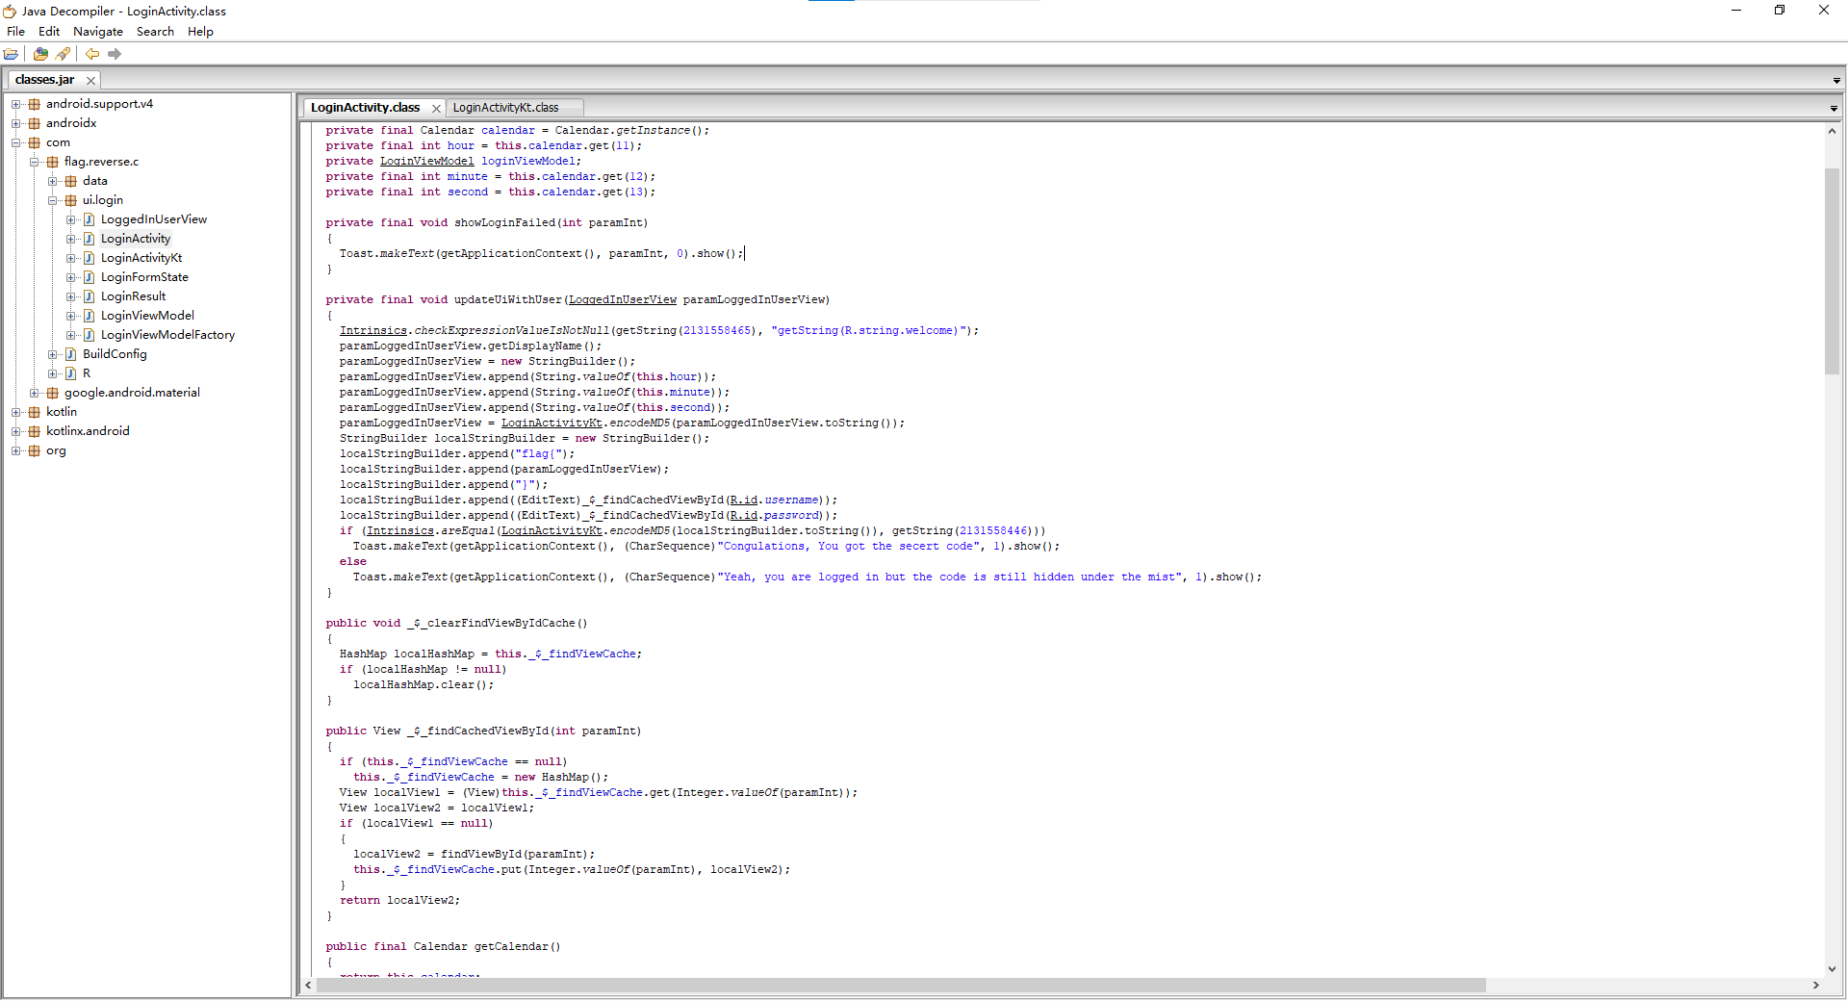Expand the org package node
This screenshot has height=1001, width=1848.
15,450
